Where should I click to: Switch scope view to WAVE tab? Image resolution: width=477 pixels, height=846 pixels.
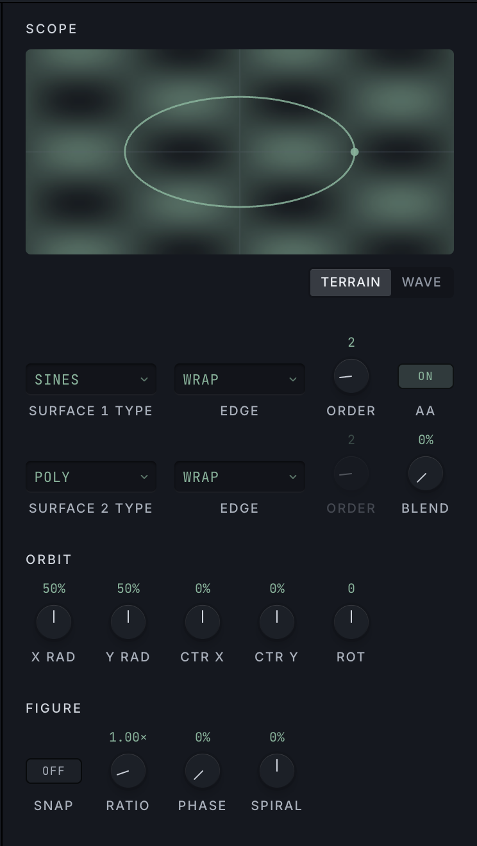[x=421, y=282]
